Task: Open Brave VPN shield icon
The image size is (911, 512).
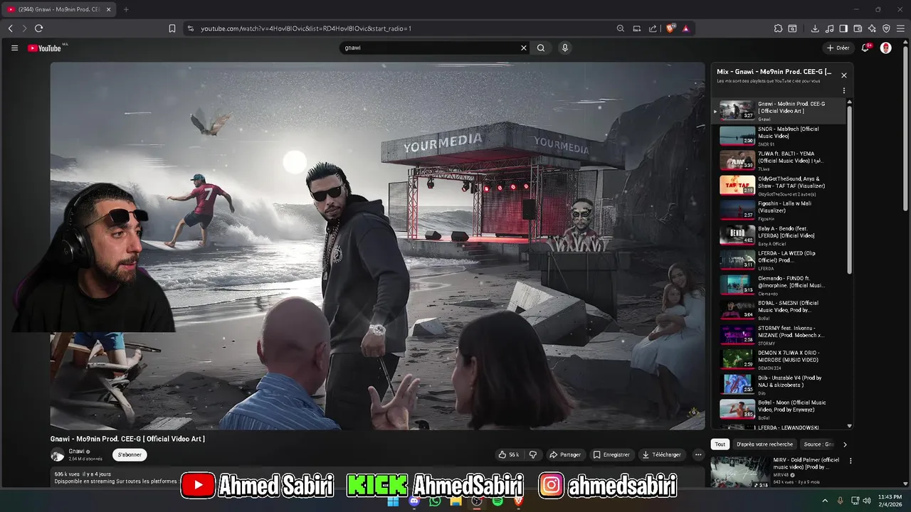Action: click(886, 28)
